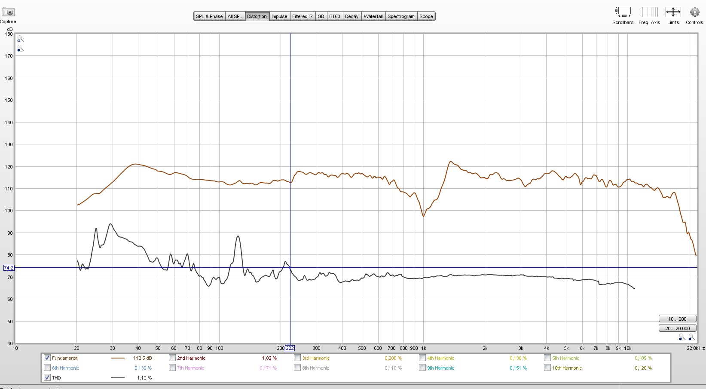Open the RT60 tab
The image size is (706, 389).
[335, 16]
